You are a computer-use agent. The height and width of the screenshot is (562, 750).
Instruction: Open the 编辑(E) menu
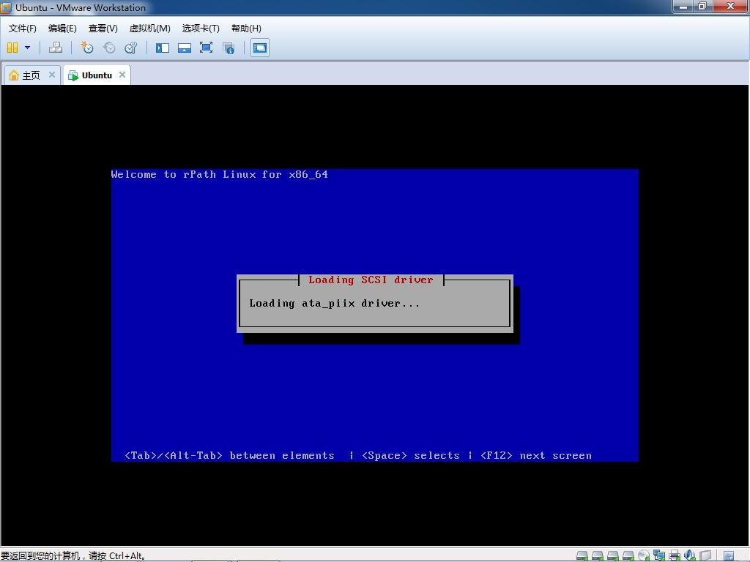point(62,29)
